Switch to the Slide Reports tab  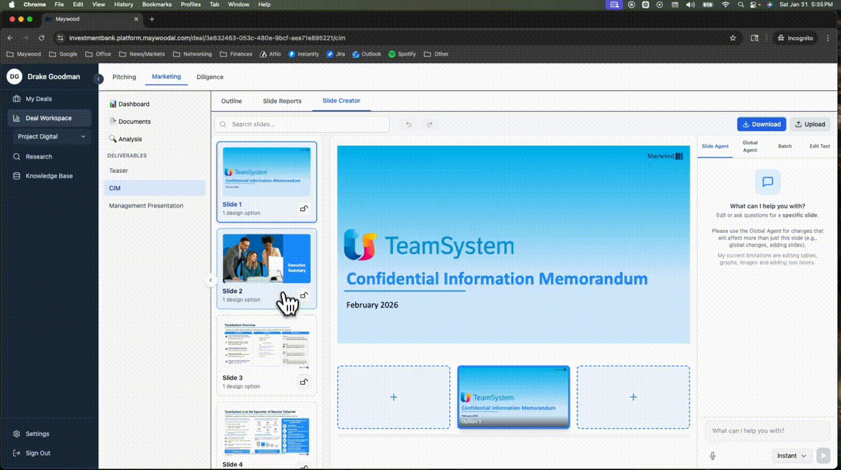[x=282, y=101]
